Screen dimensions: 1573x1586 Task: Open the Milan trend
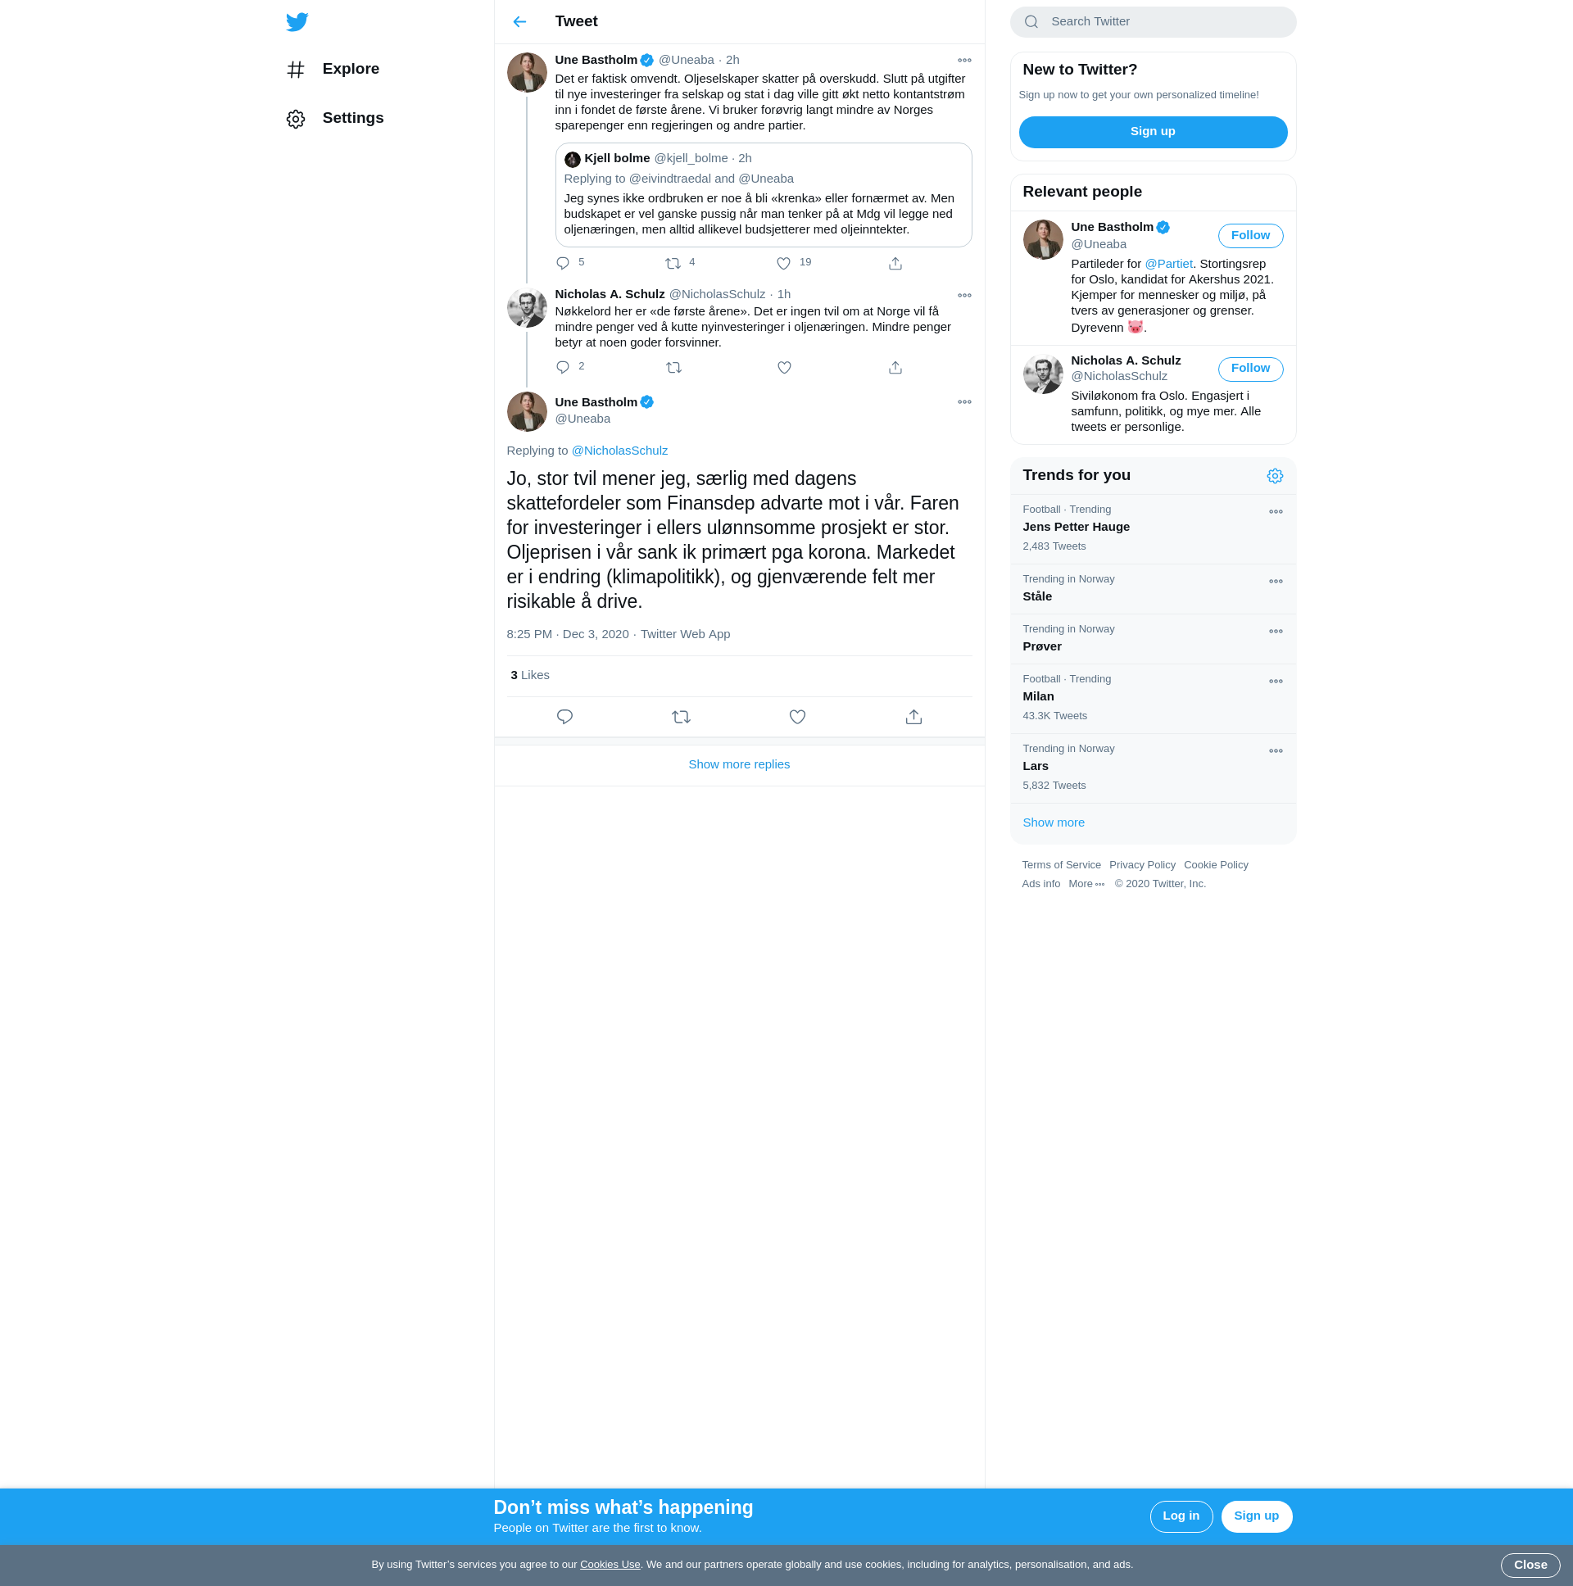coord(1153,699)
